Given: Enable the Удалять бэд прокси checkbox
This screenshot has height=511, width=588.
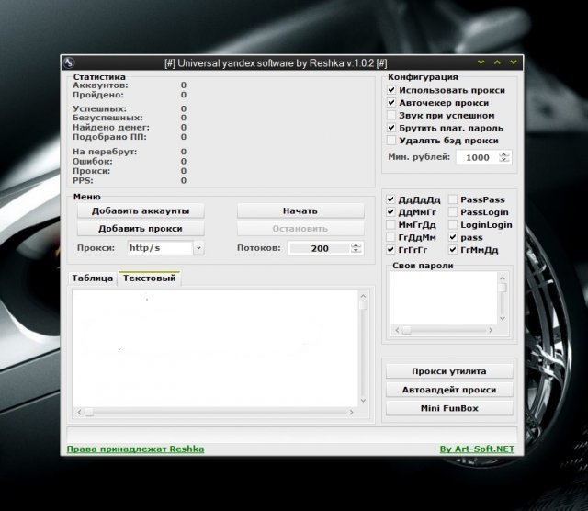Looking at the screenshot, I should pos(391,141).
